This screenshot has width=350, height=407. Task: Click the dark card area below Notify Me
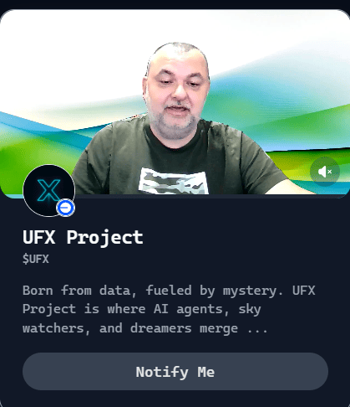[175, 399]
